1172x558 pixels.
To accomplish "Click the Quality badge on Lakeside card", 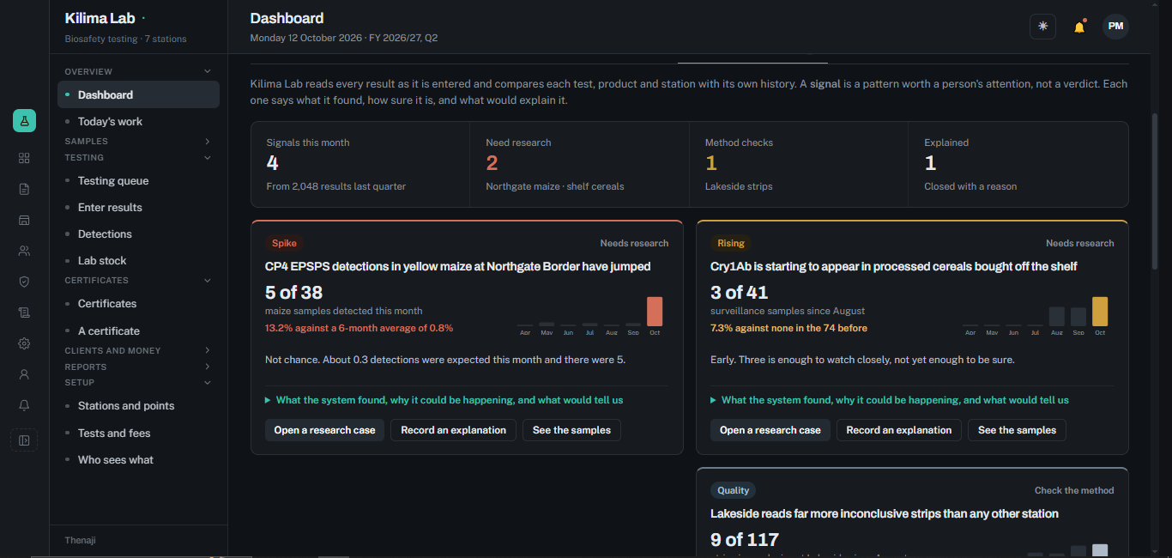I will coord(734,490).
